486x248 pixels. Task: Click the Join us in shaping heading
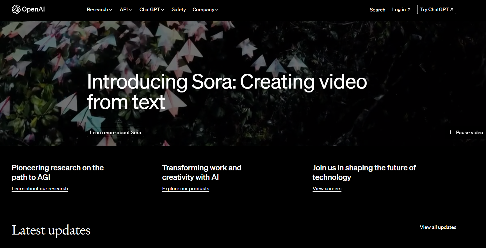[364, 172]
